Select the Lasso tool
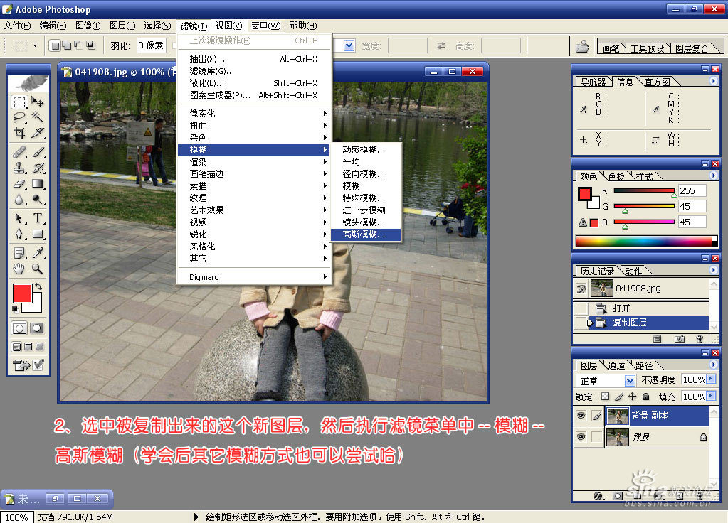The height and width of the screenshot is (523, 728). 19,117
